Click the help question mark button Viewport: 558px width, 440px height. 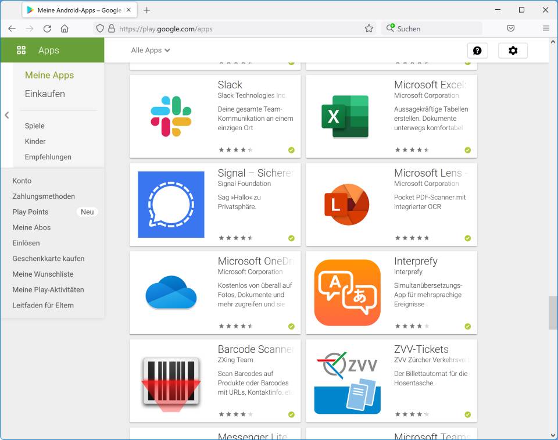pyautogui.click(x=477, y=51)
